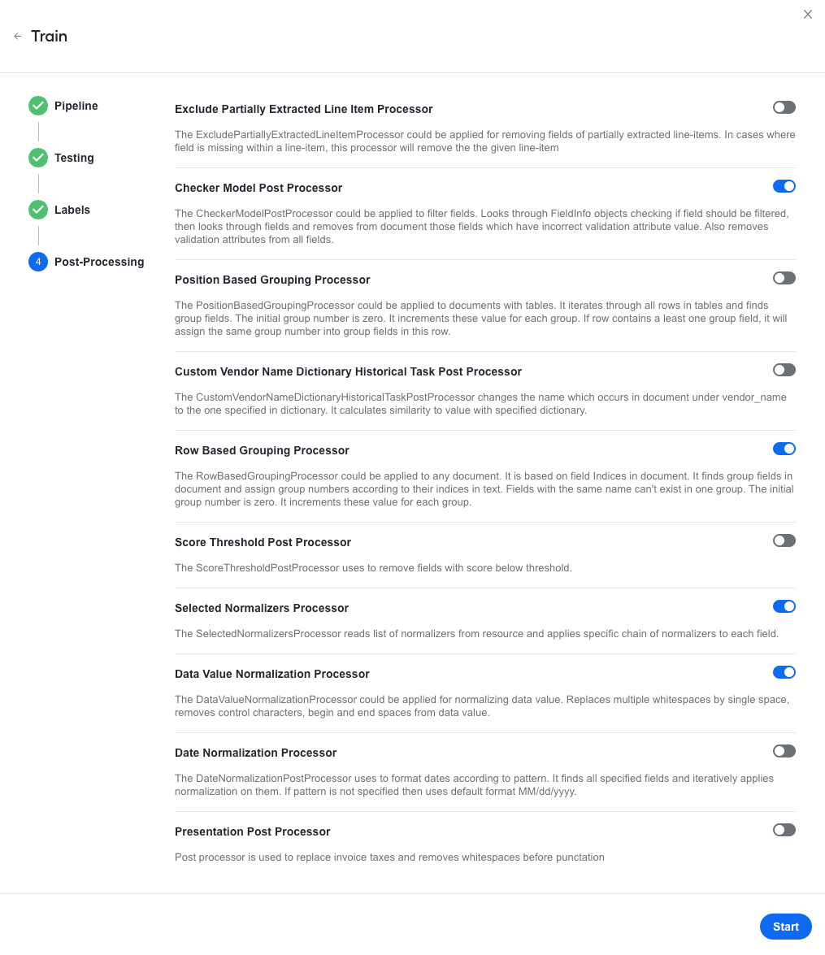Close the Train dialog with X icon

(x=807, y=15)
